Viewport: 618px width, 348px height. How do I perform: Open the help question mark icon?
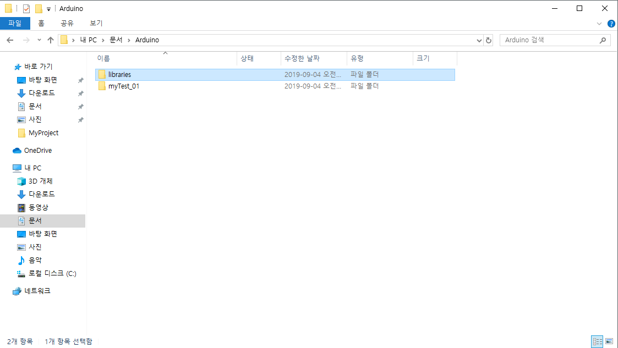[611, 24]
